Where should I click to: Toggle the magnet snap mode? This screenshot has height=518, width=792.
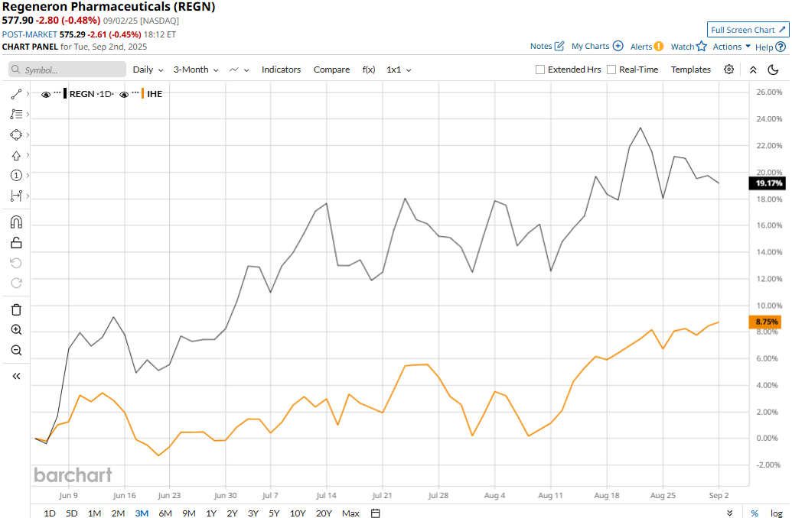16,222
